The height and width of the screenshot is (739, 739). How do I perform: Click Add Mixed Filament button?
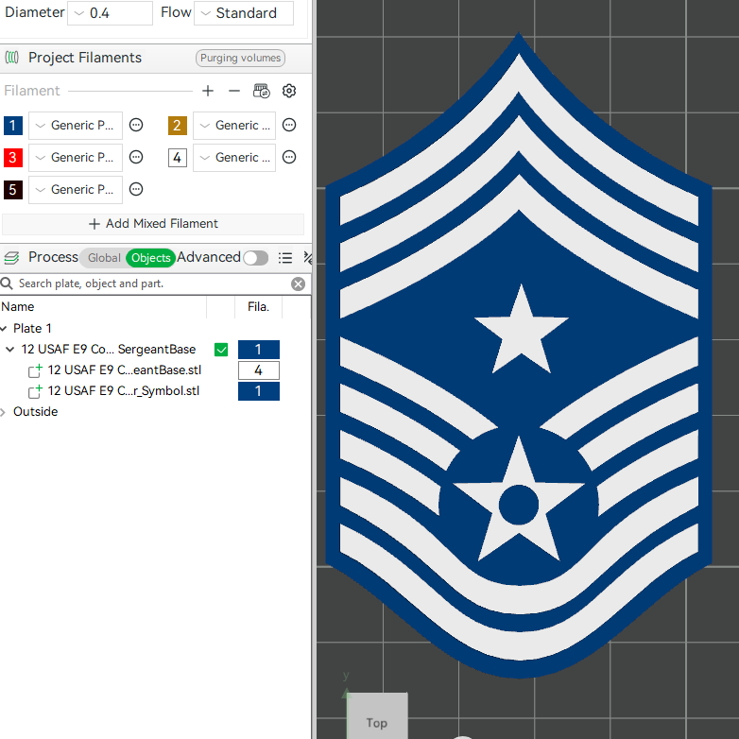coord(153,224)
